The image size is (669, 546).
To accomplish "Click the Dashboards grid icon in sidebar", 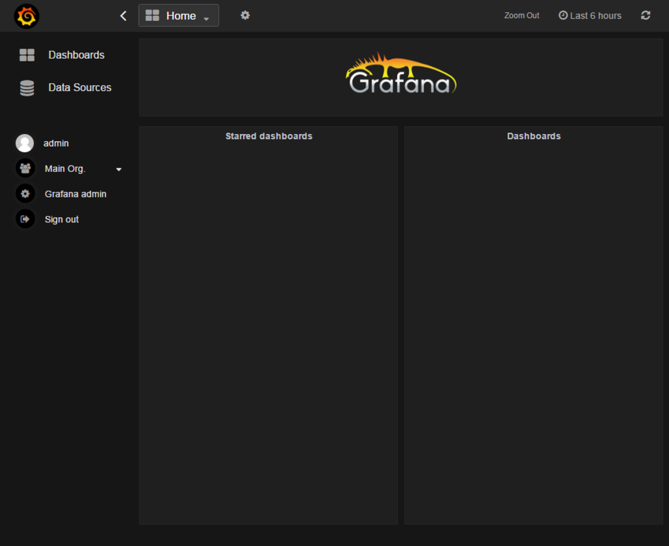I will [x=27, y=55].
